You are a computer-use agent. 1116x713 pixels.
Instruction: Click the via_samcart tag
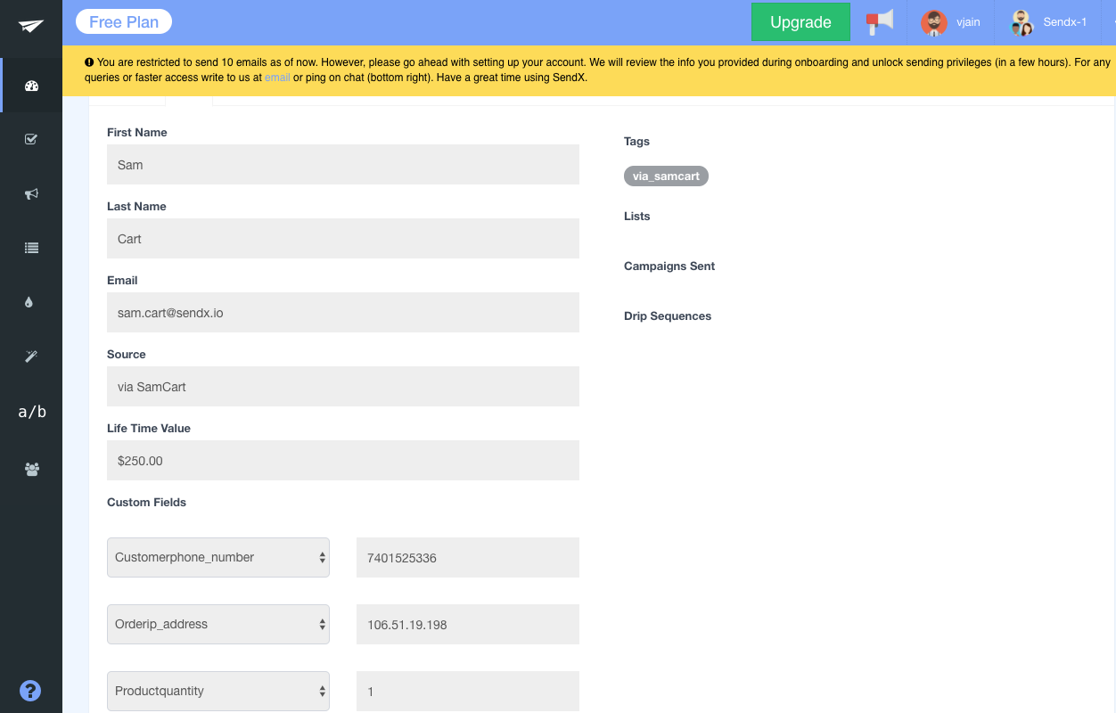(666, 176)
